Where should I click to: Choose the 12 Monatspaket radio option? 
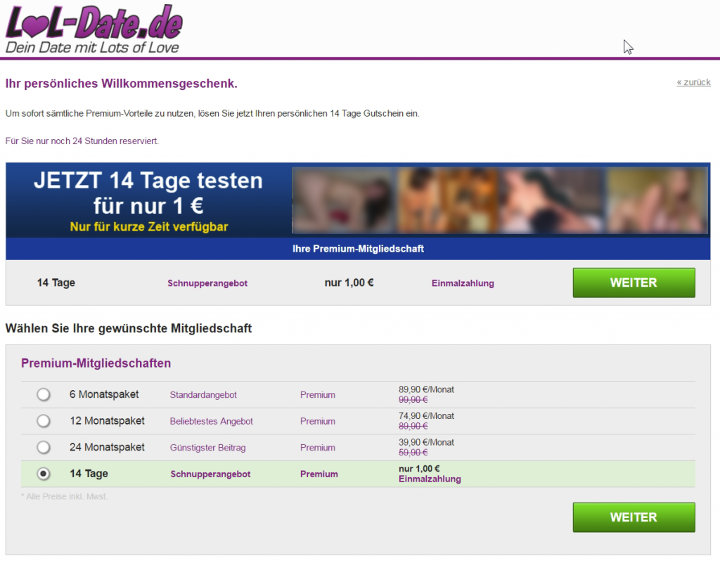pos(44,421)
